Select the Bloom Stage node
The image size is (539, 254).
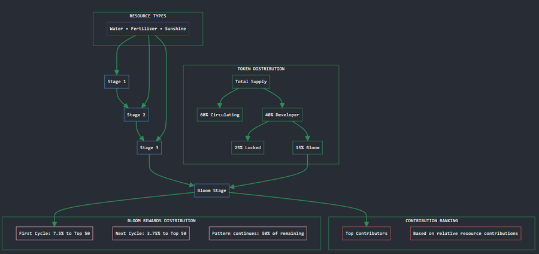pos(212,190)
